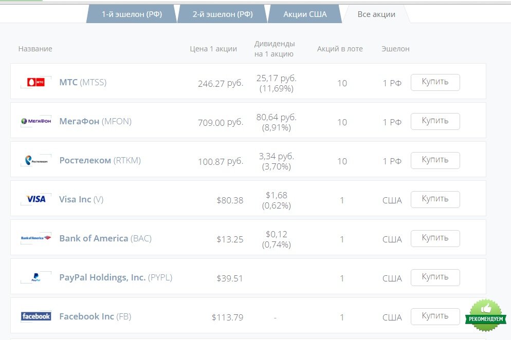Open the МегаФон (MFON) stock link
This screenshot has height=340, width=511.
coord(96,121)
